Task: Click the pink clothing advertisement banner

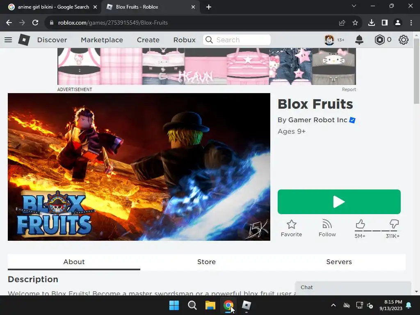Action: pos(207,66)
